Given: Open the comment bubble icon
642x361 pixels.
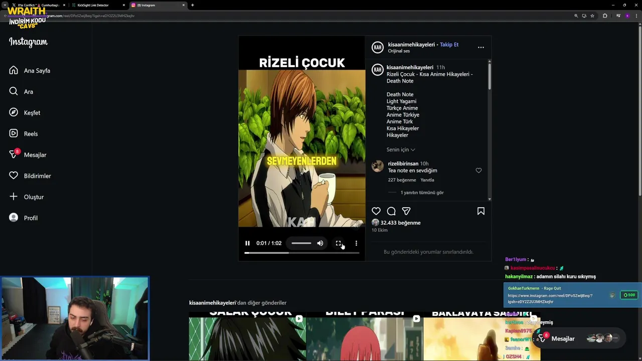Looking at the screenshot, I should (x=391, y=211).
